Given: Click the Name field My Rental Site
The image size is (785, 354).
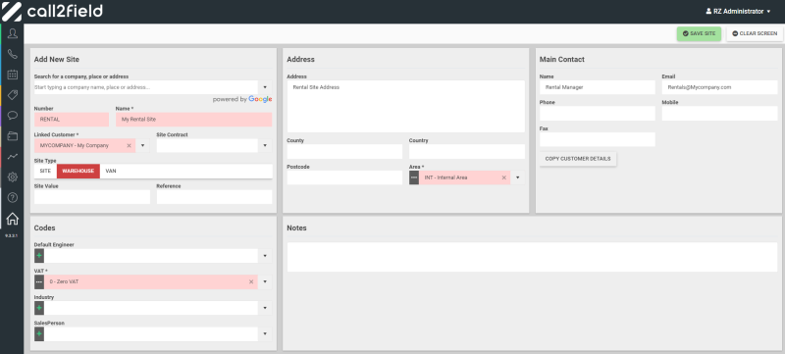Looking at the screenshot, I should 193,120.
